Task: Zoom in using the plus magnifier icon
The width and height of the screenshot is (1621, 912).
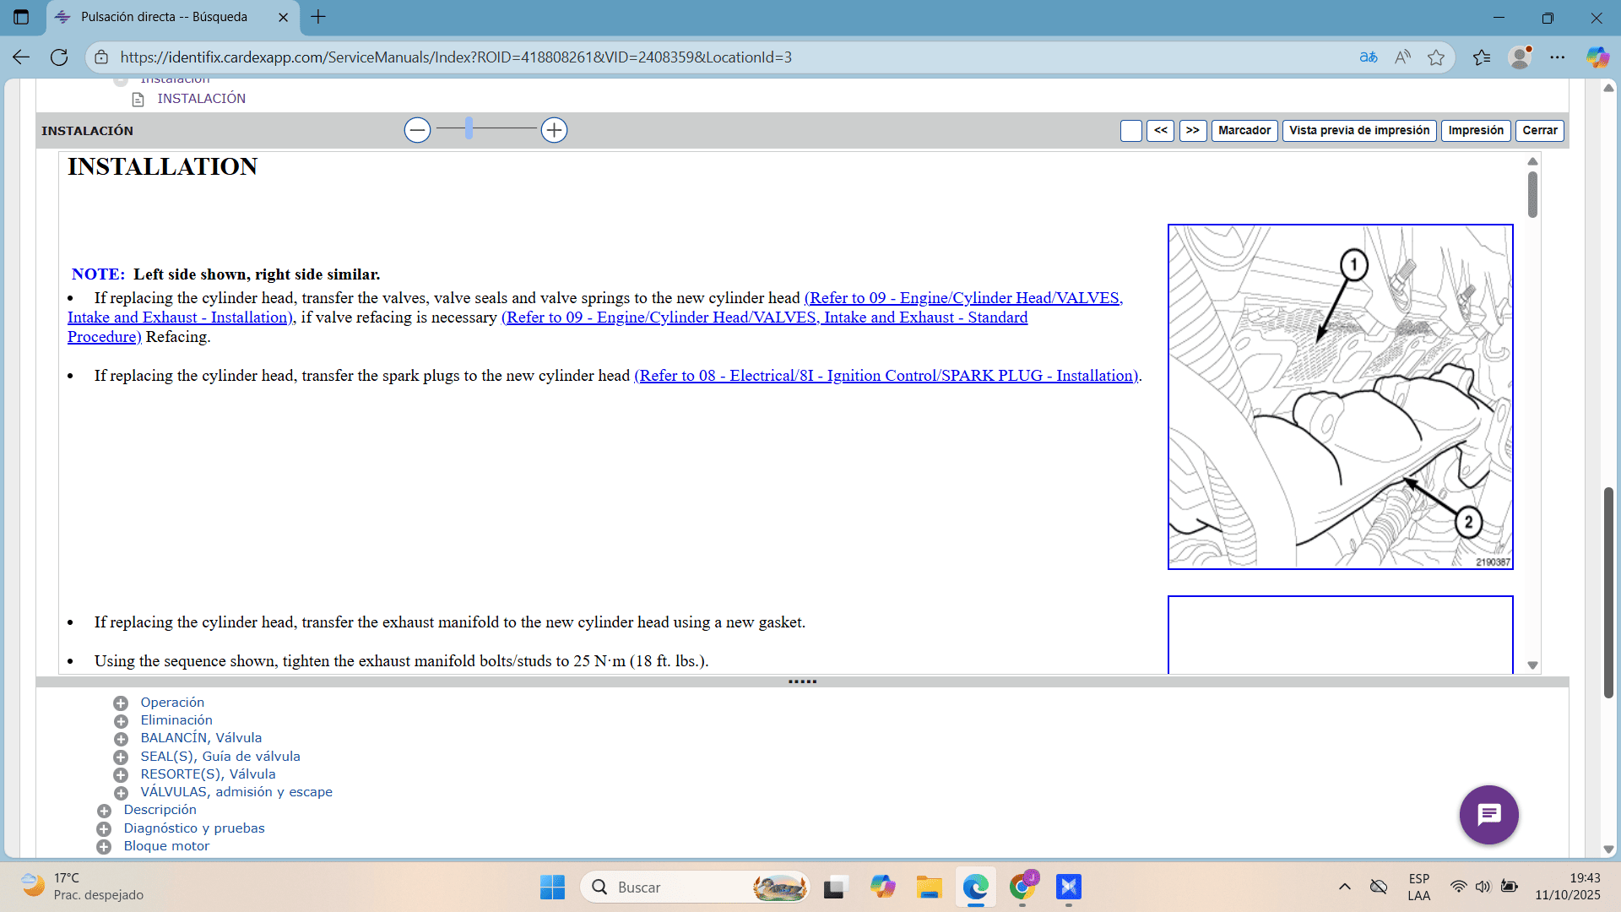Action: 554,130
